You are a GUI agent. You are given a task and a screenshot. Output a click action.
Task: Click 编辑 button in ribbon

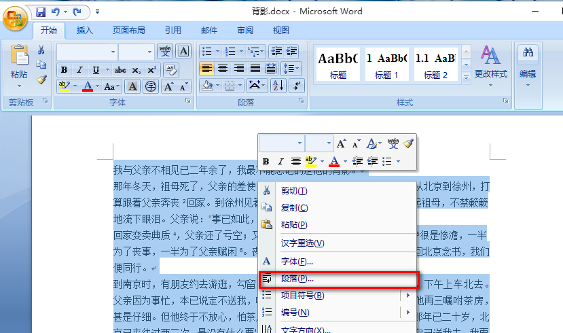click(x=528, y=66)
